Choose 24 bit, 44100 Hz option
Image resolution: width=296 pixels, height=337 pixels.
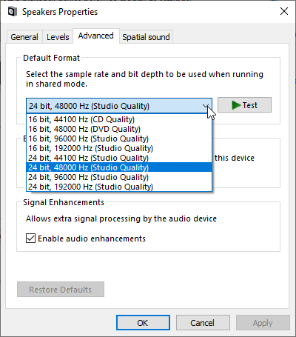tap(119, 158)
